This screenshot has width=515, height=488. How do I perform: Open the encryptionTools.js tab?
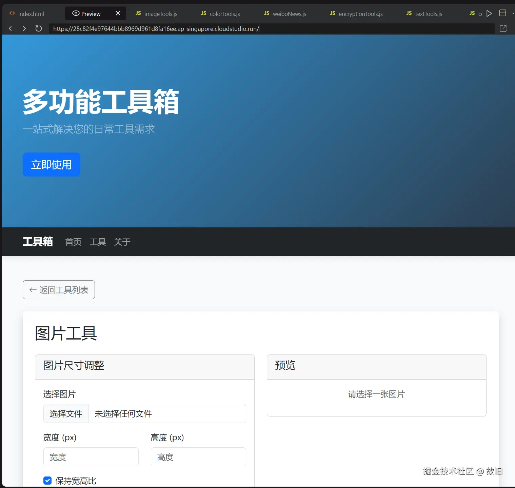357,14
